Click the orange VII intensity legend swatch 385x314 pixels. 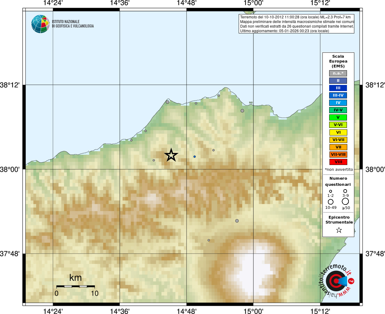338,147
